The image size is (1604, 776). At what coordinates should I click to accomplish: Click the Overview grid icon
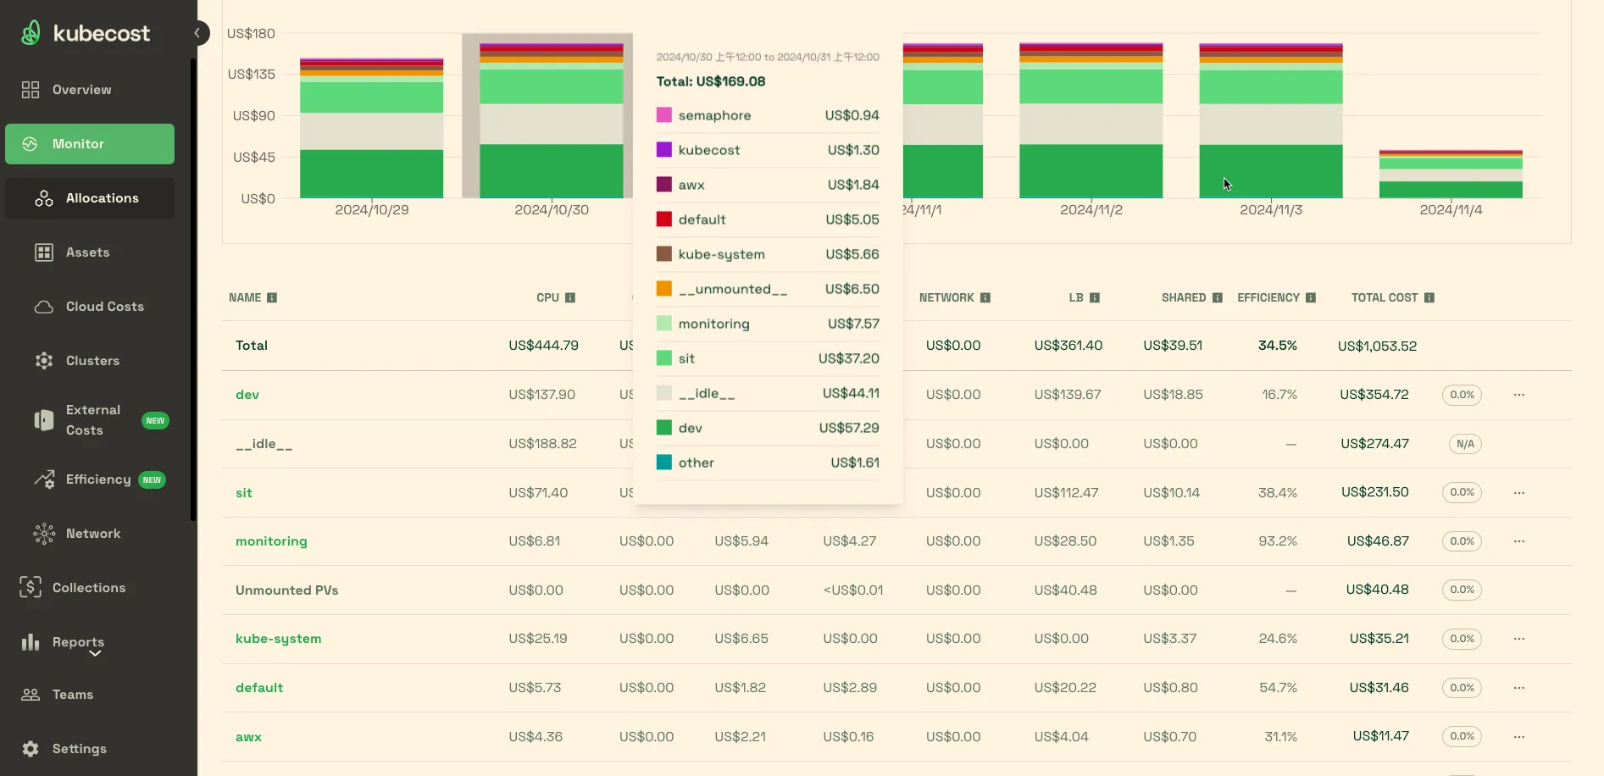31,90
